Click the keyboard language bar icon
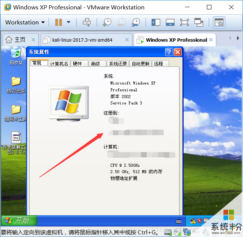 [x=179, y=221]
